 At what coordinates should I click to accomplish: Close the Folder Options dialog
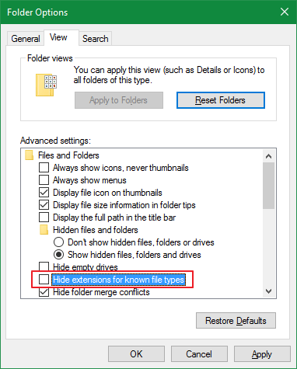coord(285,12)
